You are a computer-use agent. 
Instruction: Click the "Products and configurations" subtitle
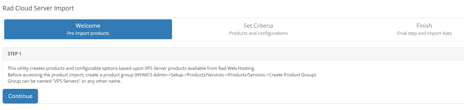click(258, 33)
